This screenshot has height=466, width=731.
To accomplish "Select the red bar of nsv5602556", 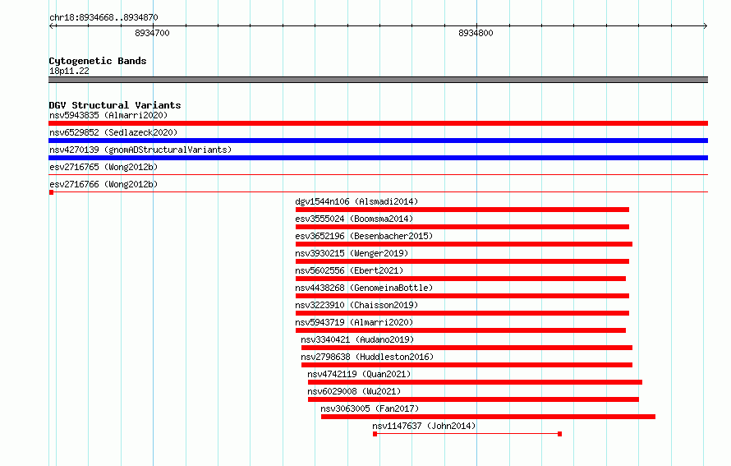I will (x=461, y=279).
